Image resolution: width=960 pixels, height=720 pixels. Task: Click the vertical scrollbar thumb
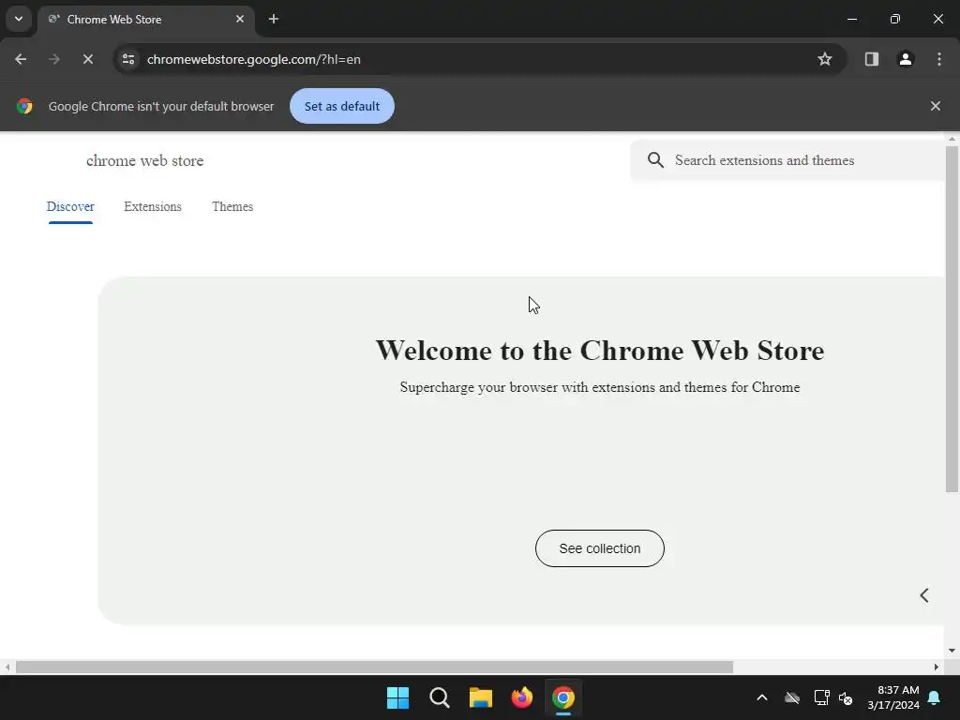tap(952, 319)
